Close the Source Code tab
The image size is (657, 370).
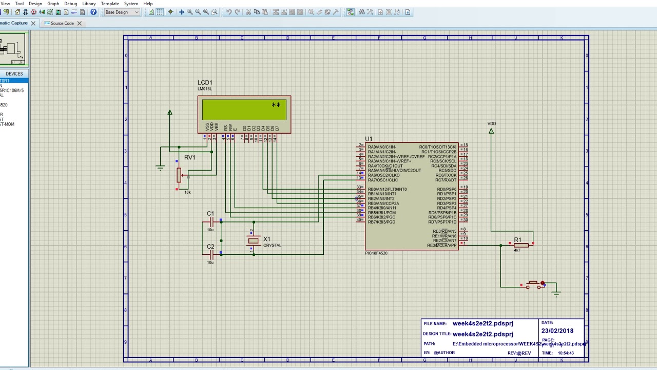[x=80, y=23]
